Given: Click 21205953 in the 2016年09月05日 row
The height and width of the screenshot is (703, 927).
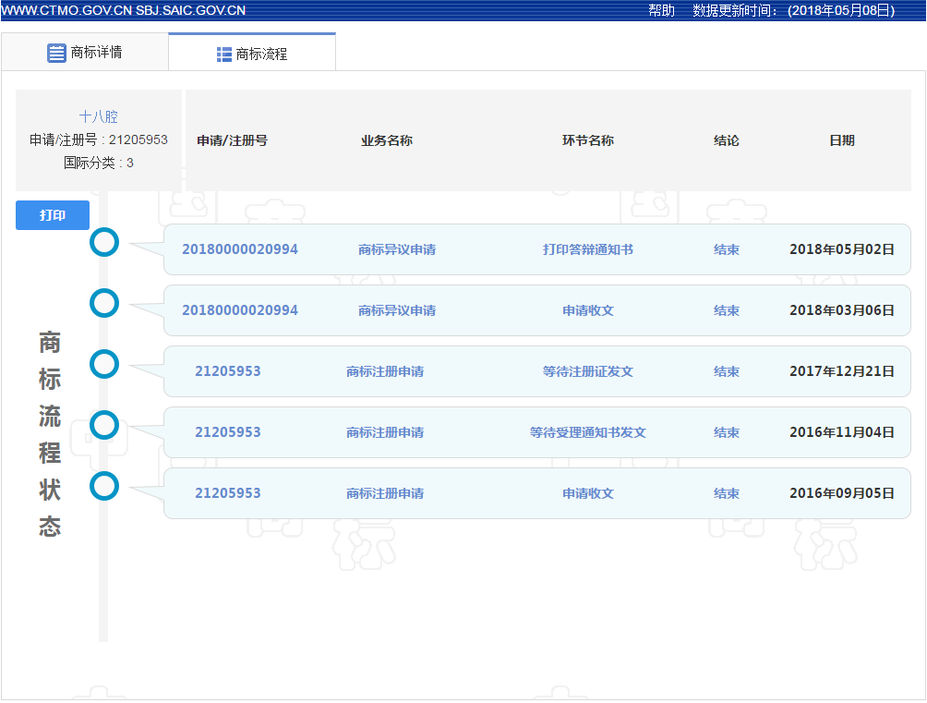Looking at the screenshot, I should click(231, 493).
